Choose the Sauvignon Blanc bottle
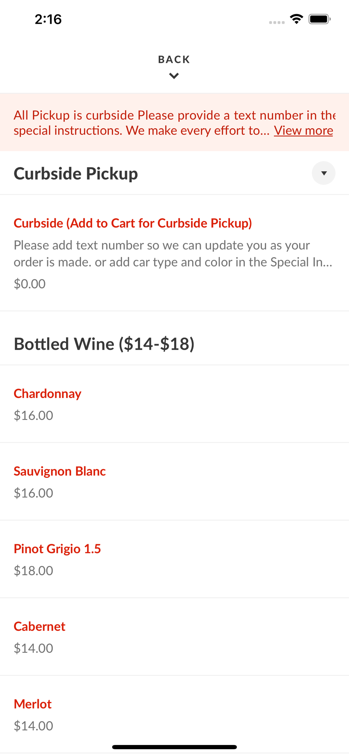Image resolution: width=349 pixels, height=756 pixels. (x=60, y=471)
